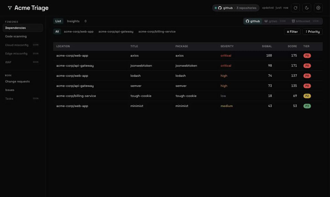
Task: Filter by acme-corp/web-app chip
Action: tap(78, 32)
